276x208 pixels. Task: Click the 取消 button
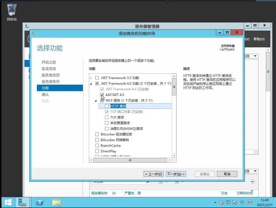tap(227, 174)
